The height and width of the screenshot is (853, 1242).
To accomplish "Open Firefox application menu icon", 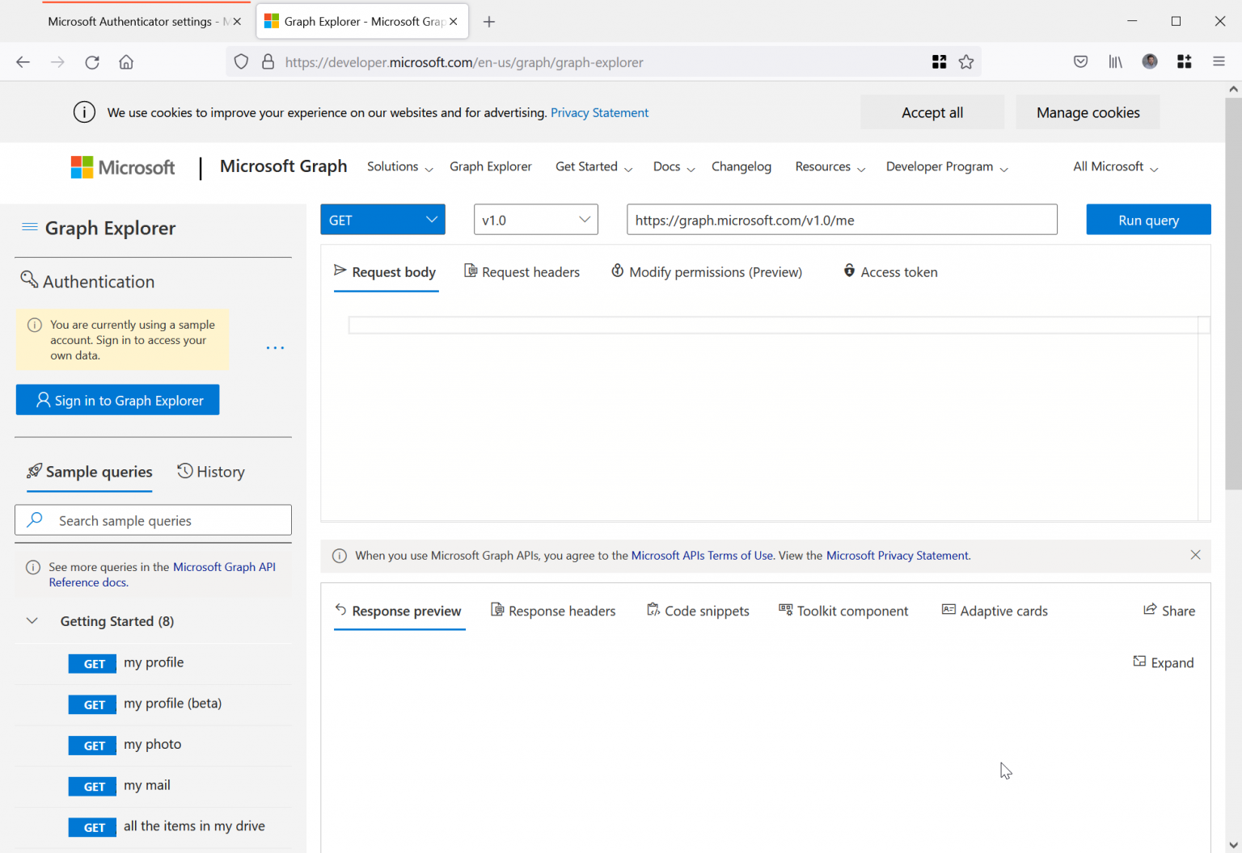I will pos(1219,61).
